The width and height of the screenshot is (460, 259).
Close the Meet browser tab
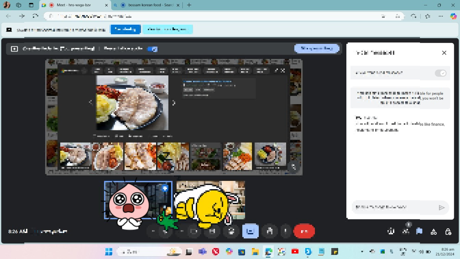[x=106, y=5]
